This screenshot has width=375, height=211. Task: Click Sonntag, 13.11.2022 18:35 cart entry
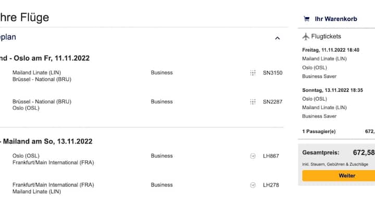pos(333,90)
